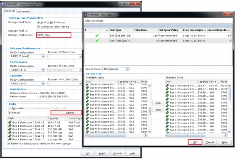The image size is (238, 160).
Task: Click green checkmark in SAS Flash row
Action: coord(97,41)
